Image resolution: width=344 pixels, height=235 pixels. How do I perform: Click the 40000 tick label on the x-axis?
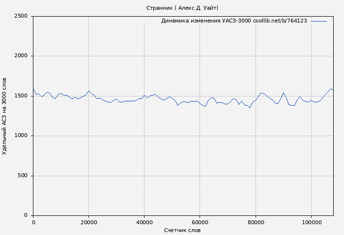[144, 222]
